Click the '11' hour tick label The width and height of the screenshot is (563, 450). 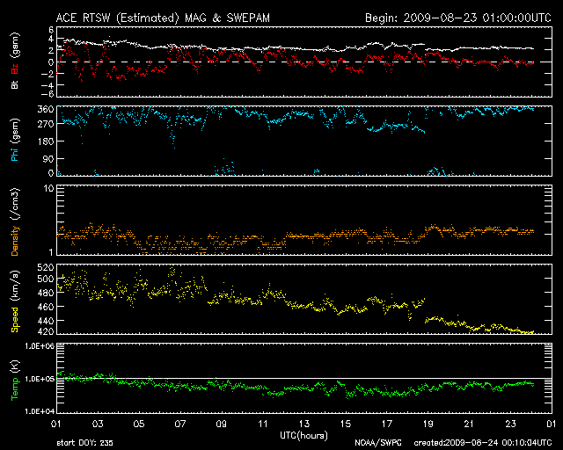click(x=263, y=425)
